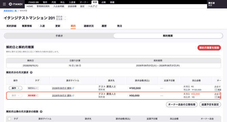Open the ITANDI BB menu
This screenshot has width=227, height=122.
[34, 2]
